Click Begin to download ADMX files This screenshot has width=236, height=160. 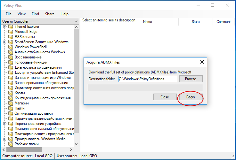click(x=191, y=97)
